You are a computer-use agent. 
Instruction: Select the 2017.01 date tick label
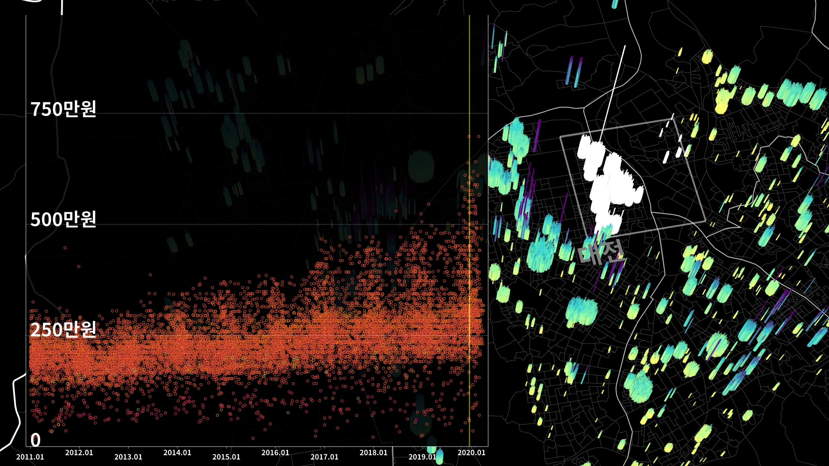click(324, 457)
